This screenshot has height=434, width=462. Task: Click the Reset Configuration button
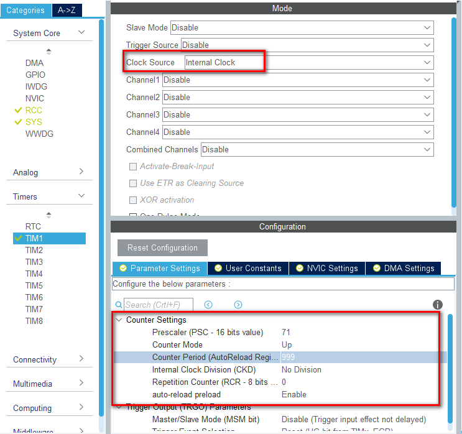click(x=162, y=248)
